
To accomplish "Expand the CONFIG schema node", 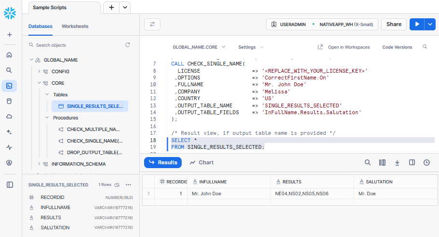I will (x=39, y=71).
